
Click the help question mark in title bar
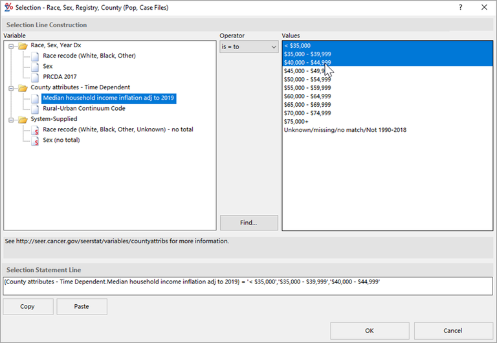click(460, 7)
